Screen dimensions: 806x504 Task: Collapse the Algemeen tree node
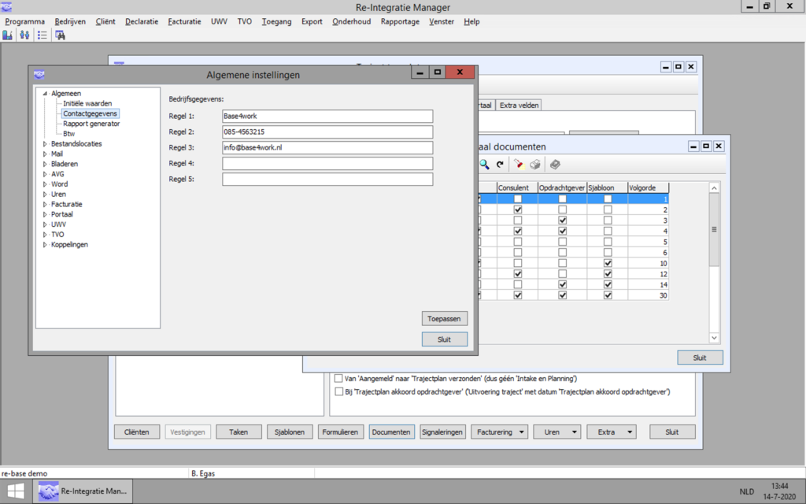[45, 94]
